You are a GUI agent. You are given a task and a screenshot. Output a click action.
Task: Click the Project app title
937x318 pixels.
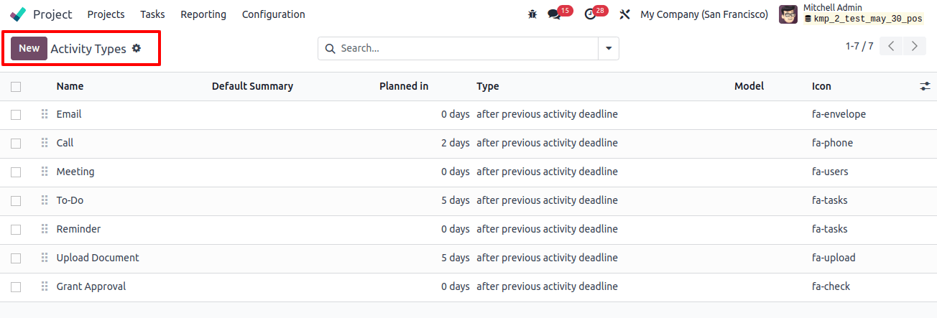tap(52, 14)
